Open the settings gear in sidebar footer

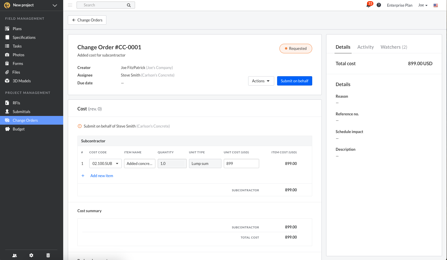(31, 255)
